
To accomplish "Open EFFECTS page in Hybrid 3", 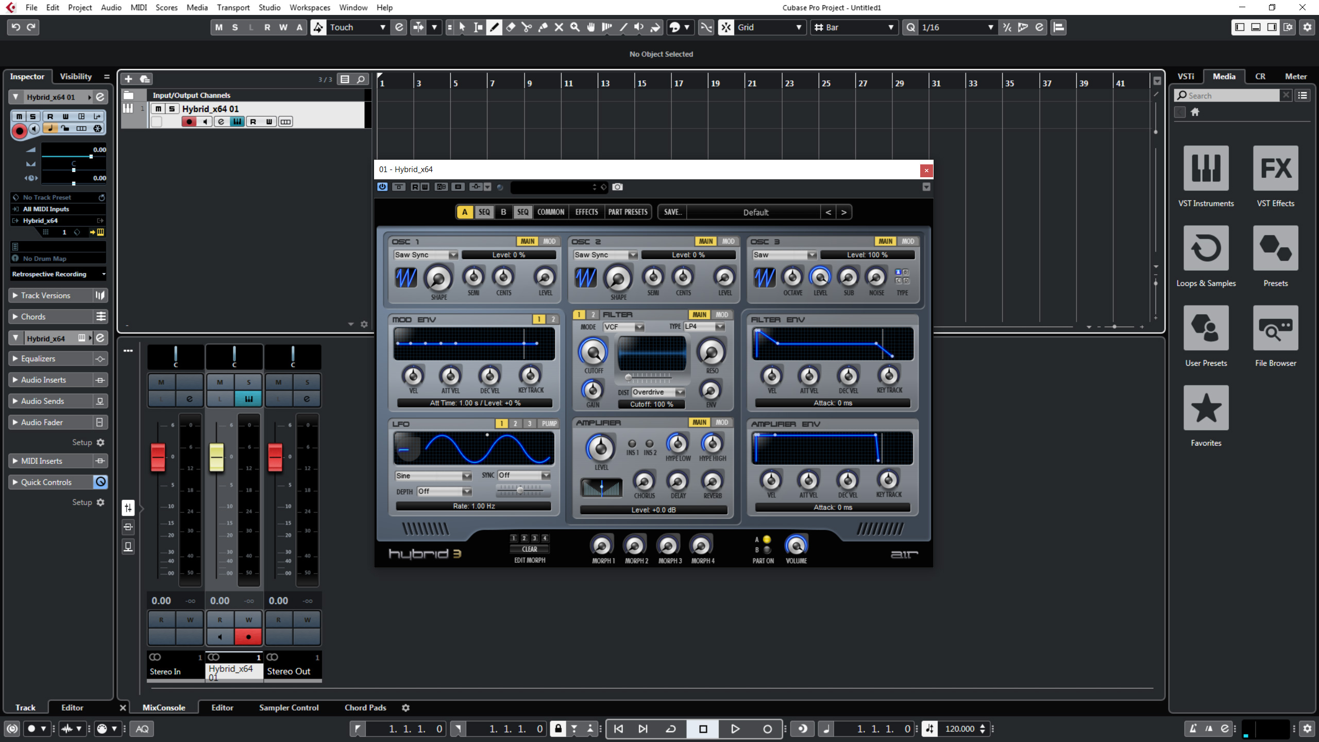I will tap(586, 212).
